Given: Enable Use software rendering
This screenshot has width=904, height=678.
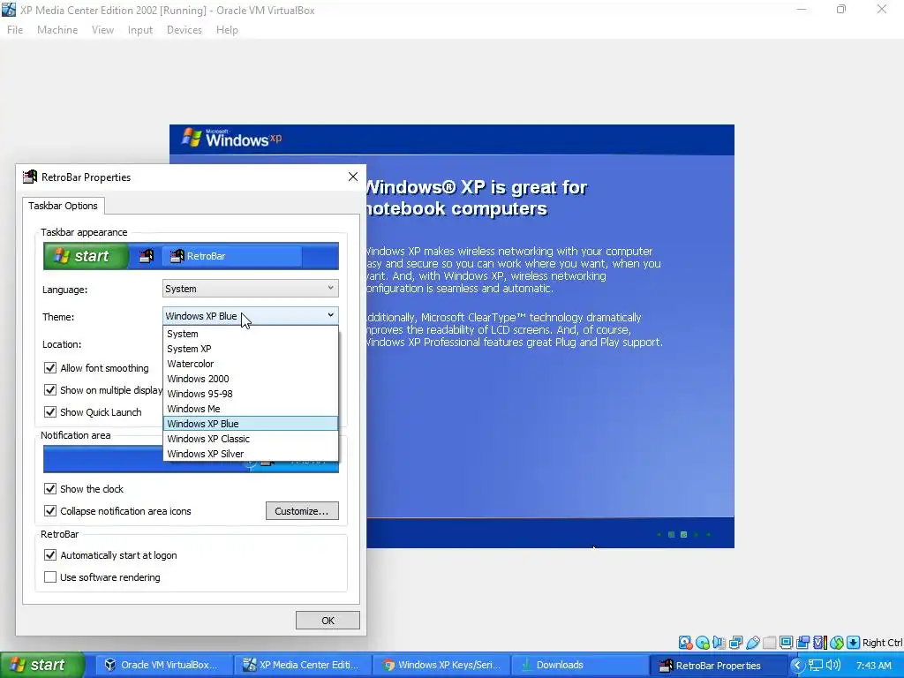Looking at the screenshot, I should [50, 577].
